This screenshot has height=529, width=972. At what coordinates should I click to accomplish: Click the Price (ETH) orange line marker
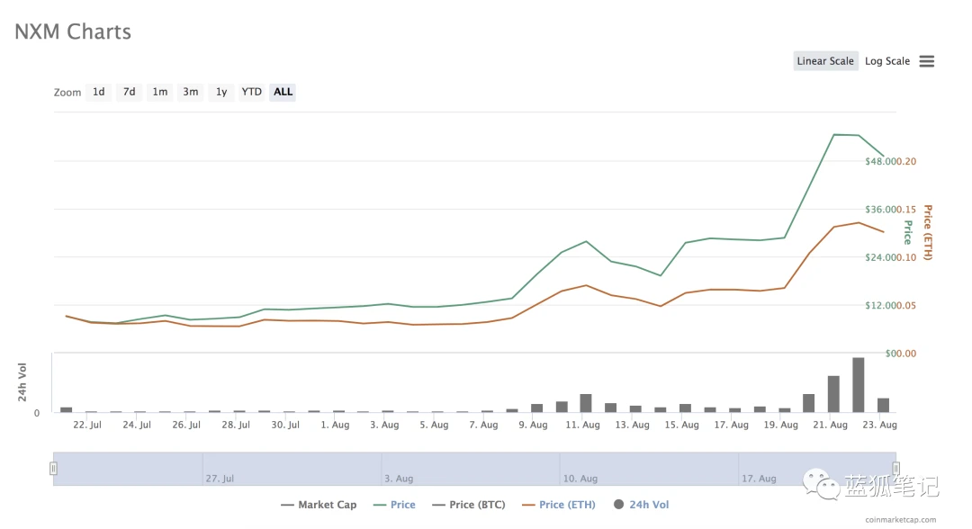tap(528, 505)
